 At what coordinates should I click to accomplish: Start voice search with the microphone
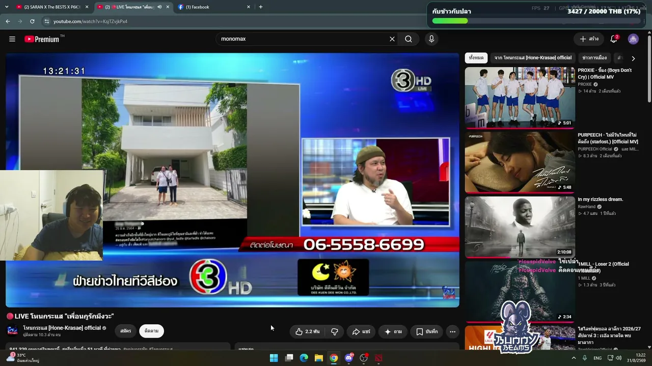[x=431, y=39]
